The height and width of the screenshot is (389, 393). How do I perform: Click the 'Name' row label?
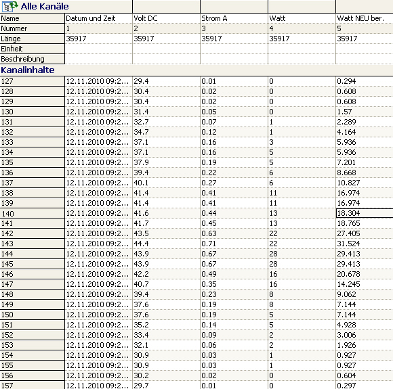[x=32, y=18]
